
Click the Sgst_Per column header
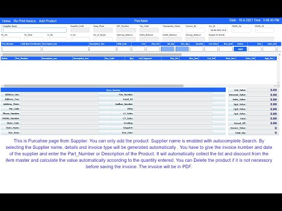(265, 58)
